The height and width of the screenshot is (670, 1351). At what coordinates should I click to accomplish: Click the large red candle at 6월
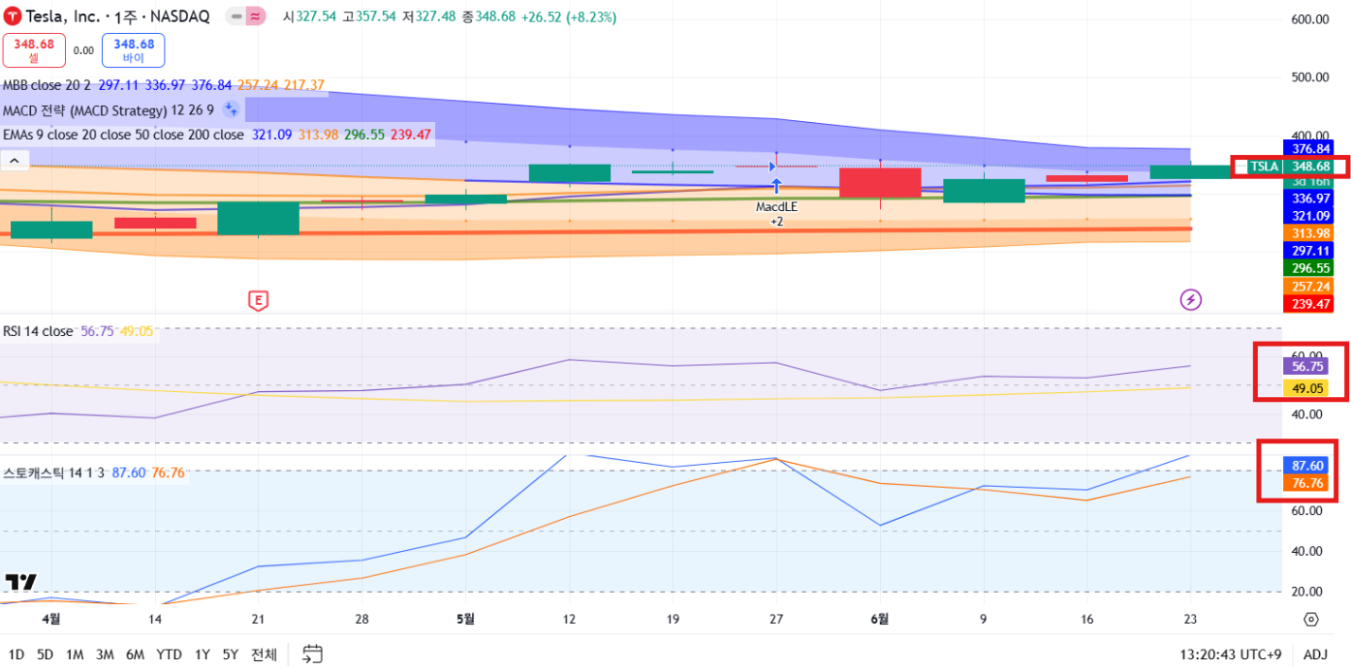(879, 183)
